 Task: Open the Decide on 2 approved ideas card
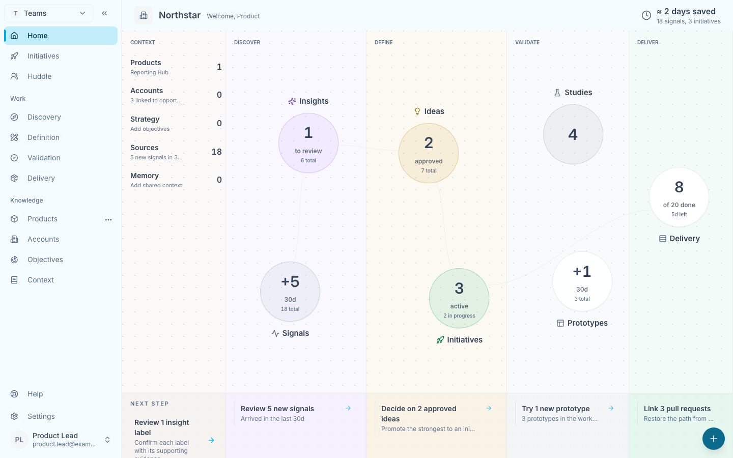(x=436, y=419)
